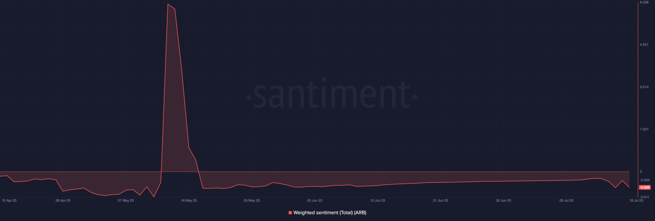Click the 3.014 y-axis label
The height and width of the screenshot is (221, 655).
click(644, 87)
